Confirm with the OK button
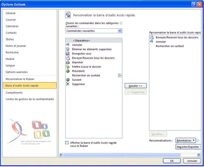The height and width of the screenshot is (167, 204). 172,161
